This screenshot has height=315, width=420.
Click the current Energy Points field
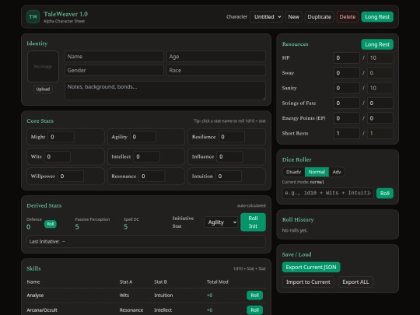coord(347,118)
